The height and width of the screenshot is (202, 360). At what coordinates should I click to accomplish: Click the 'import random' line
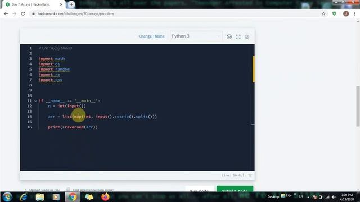[54, 69]
